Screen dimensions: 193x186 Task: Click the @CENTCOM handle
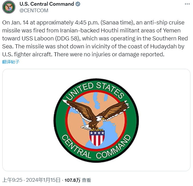[34, 11]
